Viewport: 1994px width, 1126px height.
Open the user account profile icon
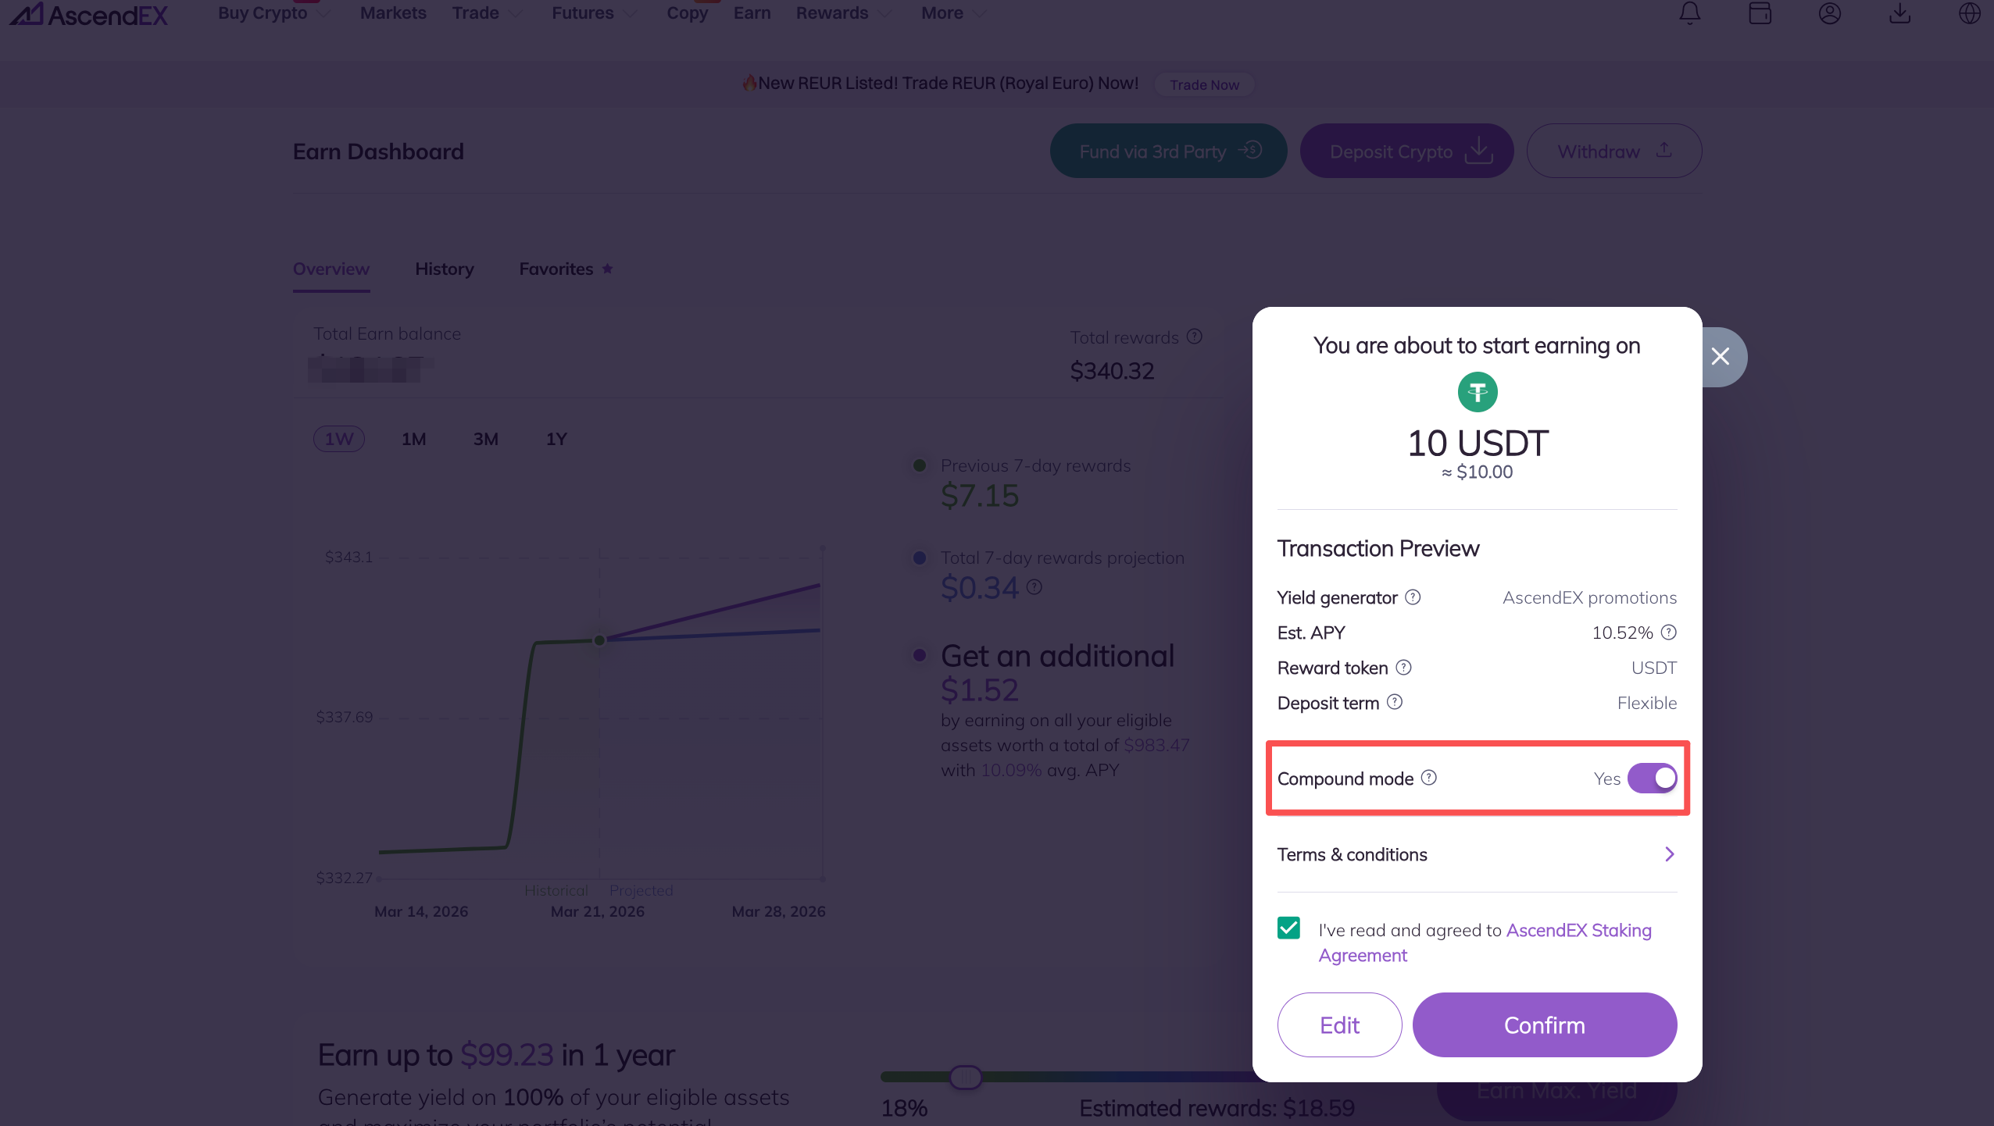[1830, 13]
